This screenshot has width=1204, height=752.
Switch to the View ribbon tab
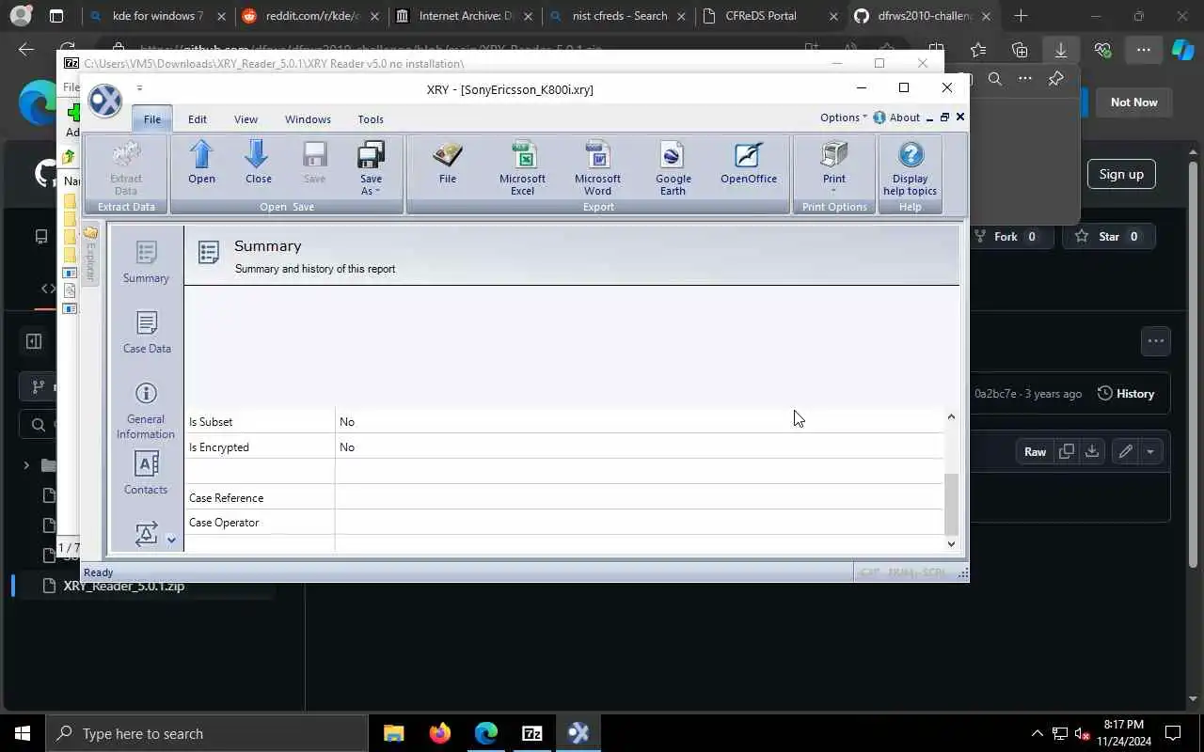[x=246, y=119]
